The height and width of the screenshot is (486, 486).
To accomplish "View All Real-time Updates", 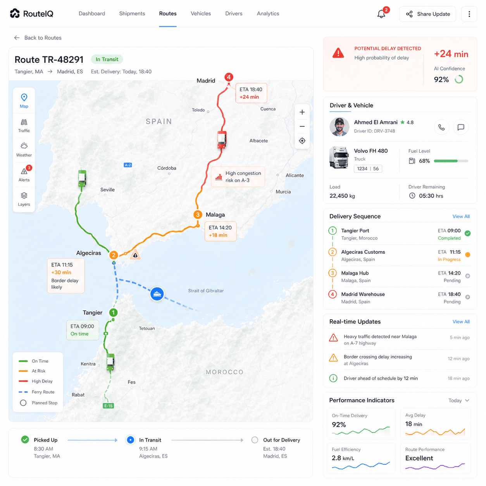I will pyautogui.click(x=461, y=322).
